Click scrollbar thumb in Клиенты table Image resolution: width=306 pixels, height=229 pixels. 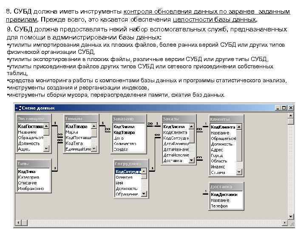[x=239, y=145]
